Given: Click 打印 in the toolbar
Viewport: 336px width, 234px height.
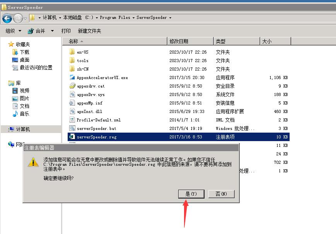Looking at the screenshot, I should (66, 31).
